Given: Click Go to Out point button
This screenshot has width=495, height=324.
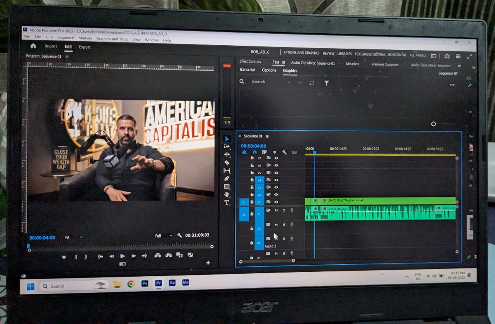Looking at the screenshot, I should click(x=144, y=256).
